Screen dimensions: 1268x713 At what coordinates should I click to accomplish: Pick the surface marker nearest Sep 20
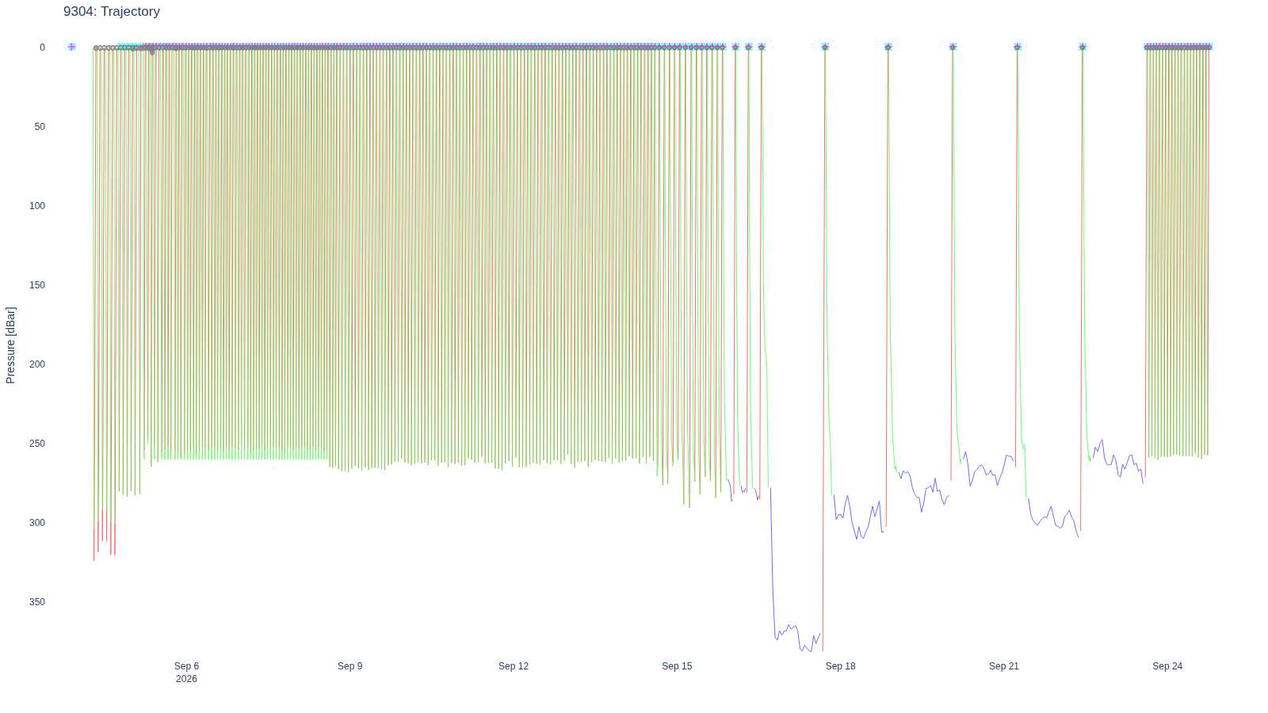point(953,47)
